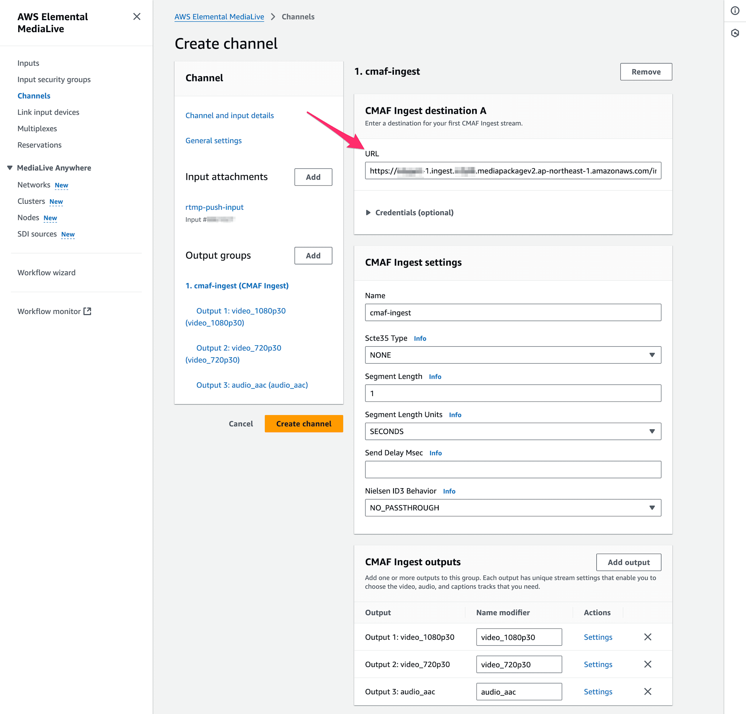The width and height of the screenshot is (746, 714).
Task: Open the Segment Length Units dropdown
Action: coord(513,431)
